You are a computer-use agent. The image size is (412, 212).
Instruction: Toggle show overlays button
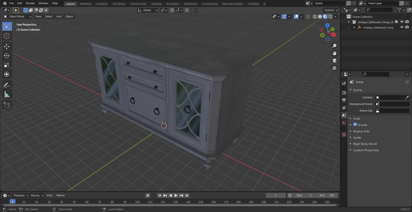pos(296,17)
